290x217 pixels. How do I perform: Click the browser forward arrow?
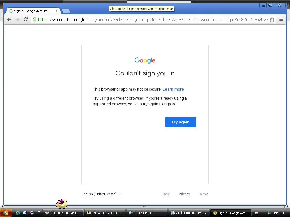17,19
